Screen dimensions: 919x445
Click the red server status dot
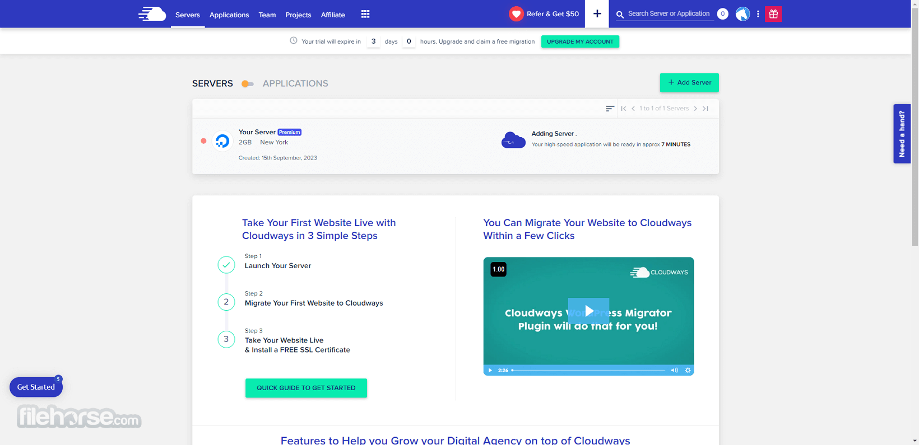203,141
